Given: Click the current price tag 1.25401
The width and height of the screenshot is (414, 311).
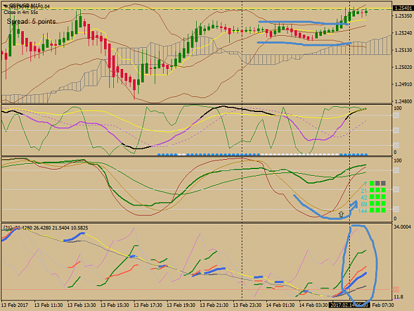Looking at the screenshot, I should point(403,9).
